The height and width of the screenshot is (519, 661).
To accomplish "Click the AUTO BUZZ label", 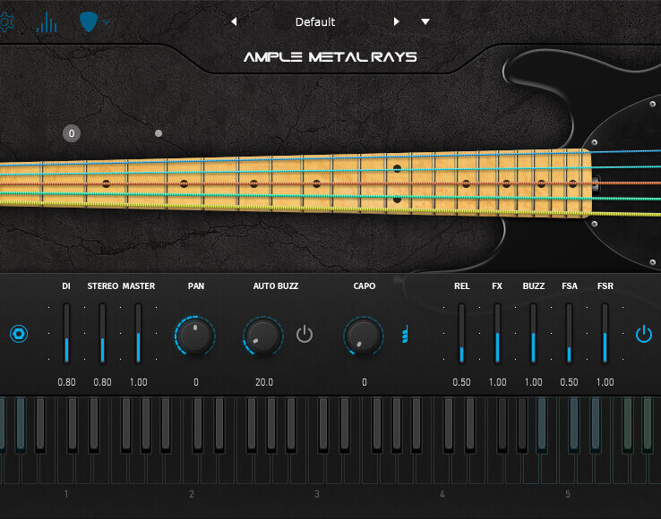I will coord(276,286).
